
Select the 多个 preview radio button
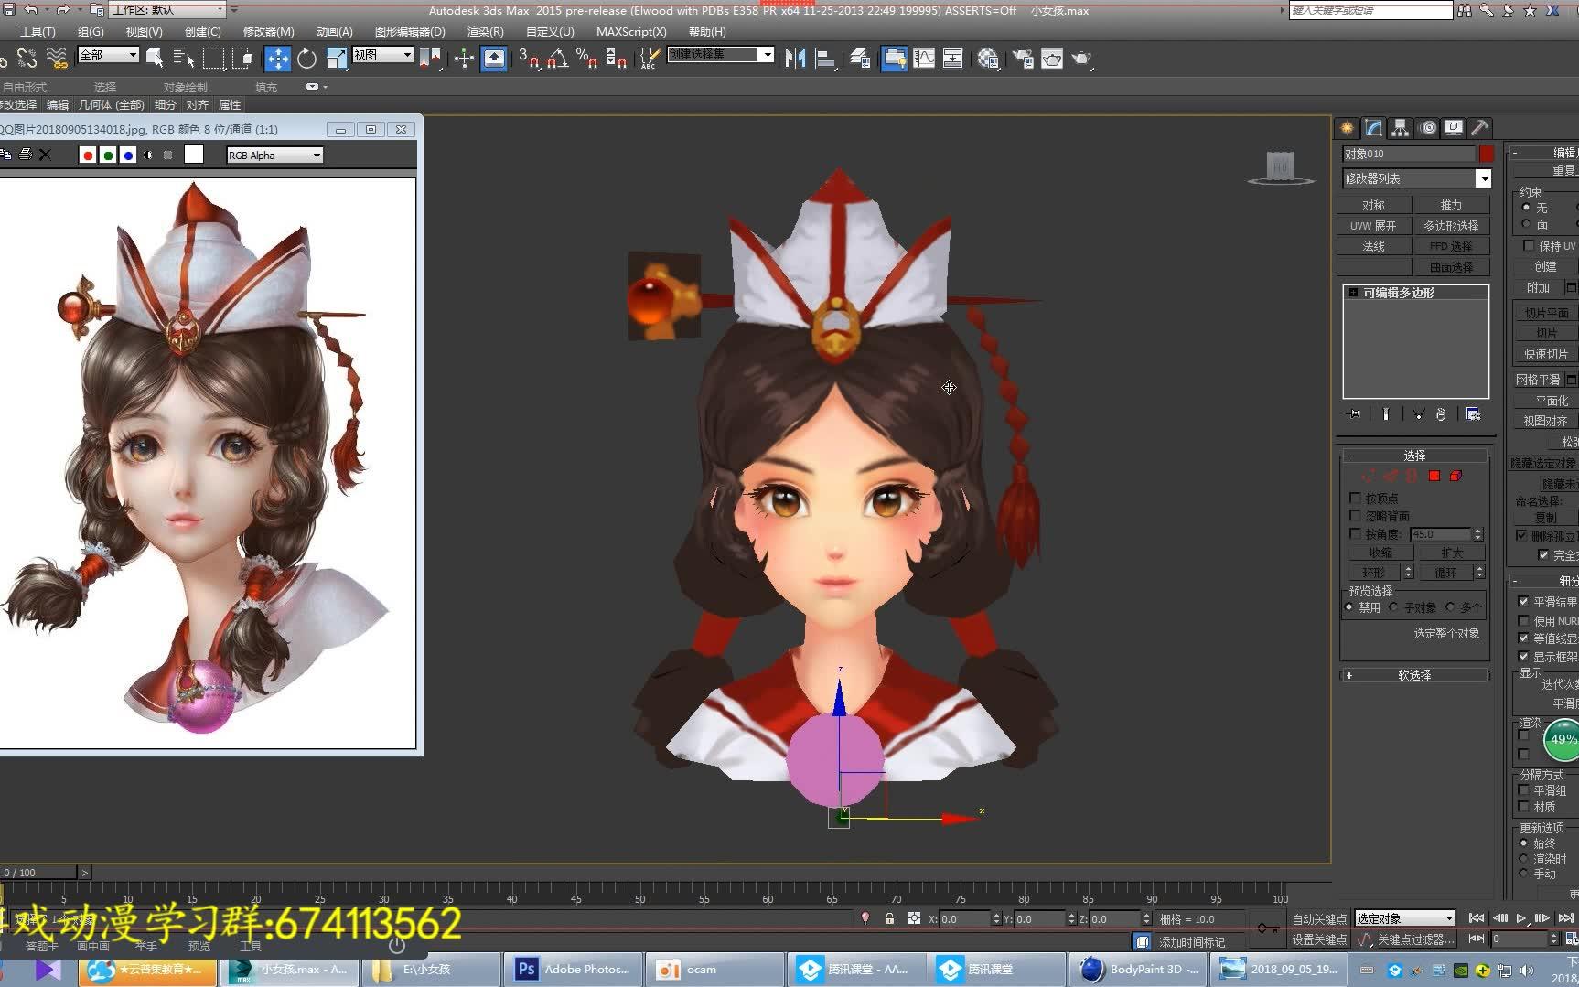coord(1450,607)
